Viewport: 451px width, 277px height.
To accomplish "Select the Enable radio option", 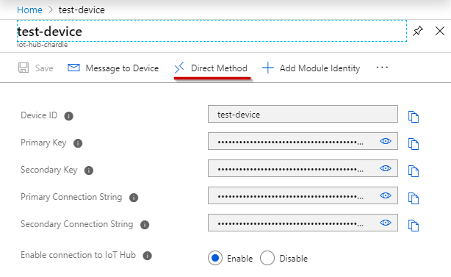I will 215,258.
